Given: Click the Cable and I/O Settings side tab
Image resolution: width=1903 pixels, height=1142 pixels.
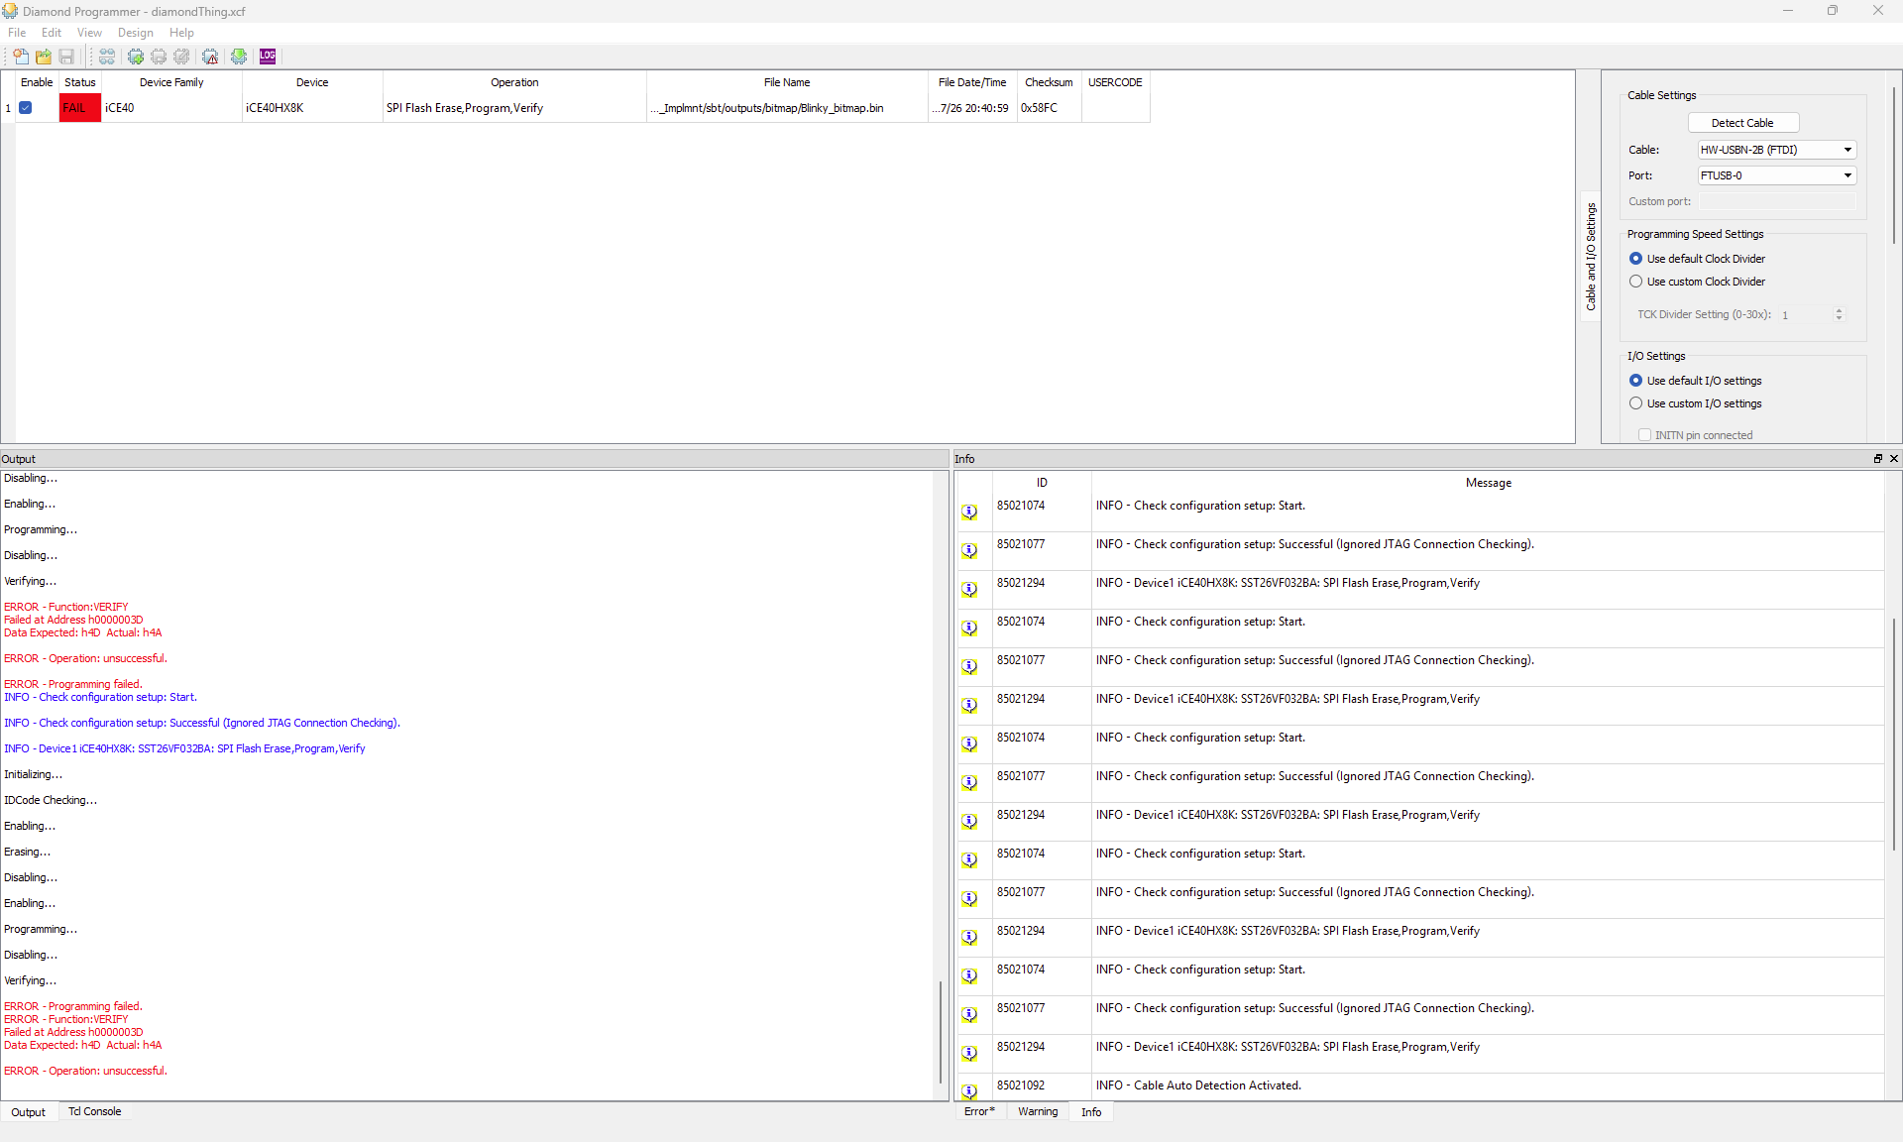Looking at the screenshot, I should coord(1591,256).
